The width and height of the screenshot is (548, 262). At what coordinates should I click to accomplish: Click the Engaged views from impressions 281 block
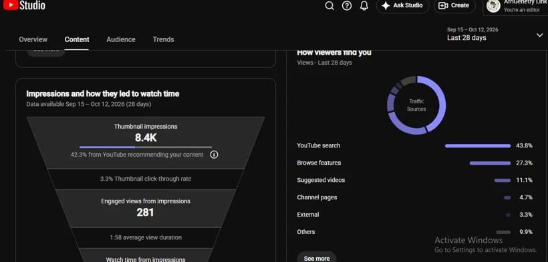146,208
